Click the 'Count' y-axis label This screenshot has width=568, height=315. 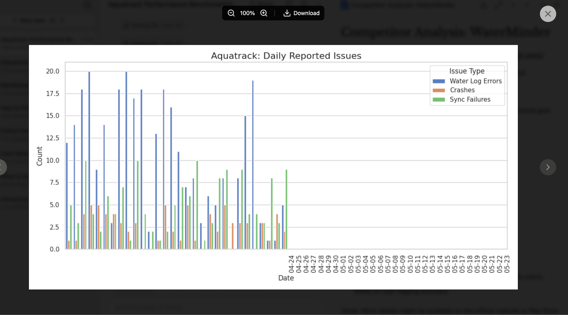click(x=39, y=156)
